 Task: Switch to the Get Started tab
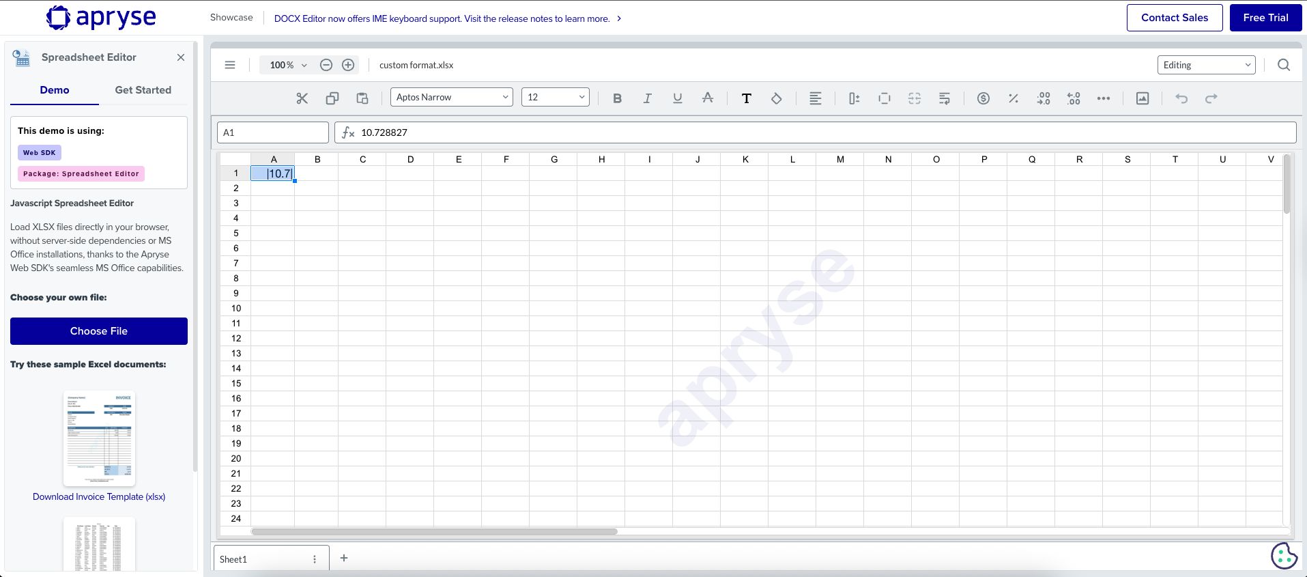[x=143, y=90]
